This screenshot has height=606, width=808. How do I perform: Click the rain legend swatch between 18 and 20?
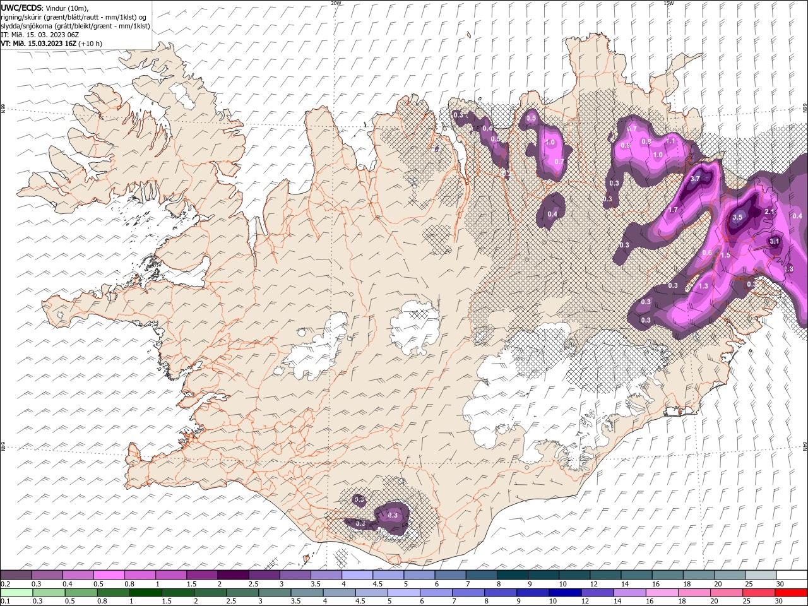click(x=695, y=593)
